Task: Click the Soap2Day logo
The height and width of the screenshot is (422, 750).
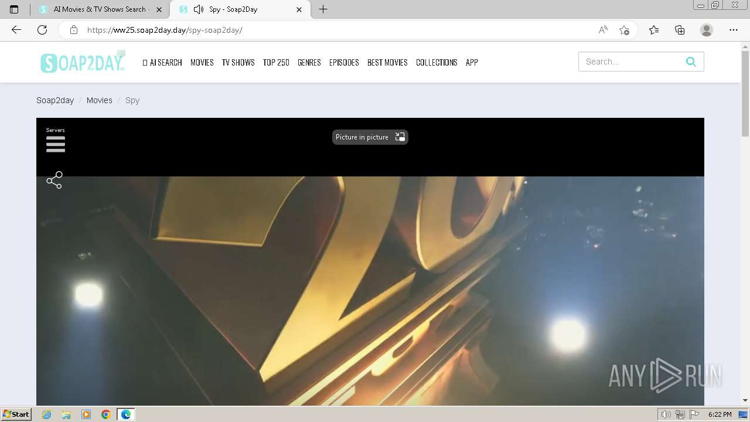Action: point(83,62)
